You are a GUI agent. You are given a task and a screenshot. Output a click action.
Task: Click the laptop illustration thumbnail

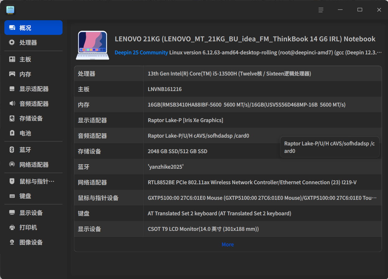pyautogui.click(x=92, y=45)
